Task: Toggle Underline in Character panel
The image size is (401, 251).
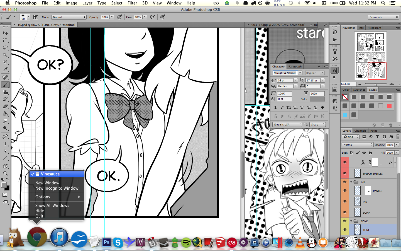Action: 316,107
